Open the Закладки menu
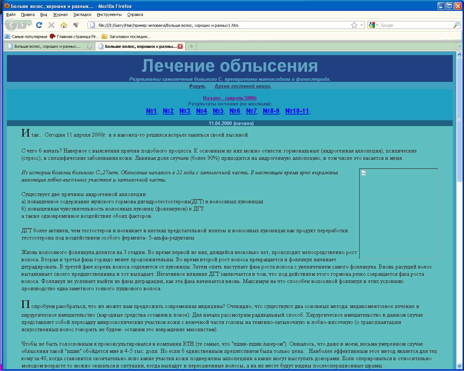This screenshot has height=371, width=464. click(x=82, y=14)
